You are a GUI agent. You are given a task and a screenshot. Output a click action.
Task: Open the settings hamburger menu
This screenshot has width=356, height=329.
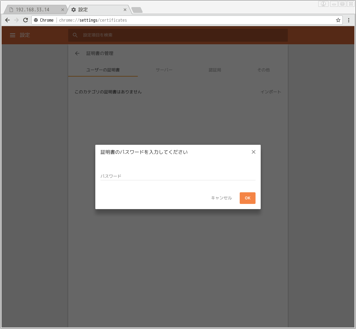click(13, 35)
